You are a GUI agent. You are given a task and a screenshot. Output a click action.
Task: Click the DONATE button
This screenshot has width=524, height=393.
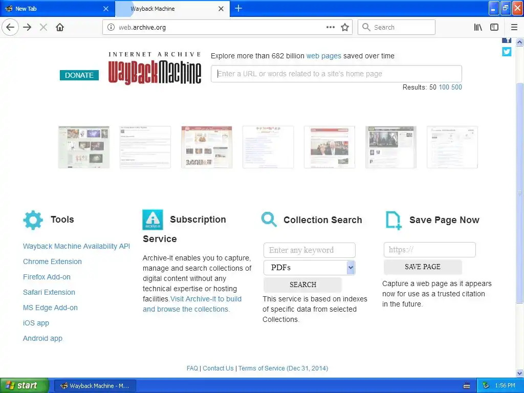point(79,75)
